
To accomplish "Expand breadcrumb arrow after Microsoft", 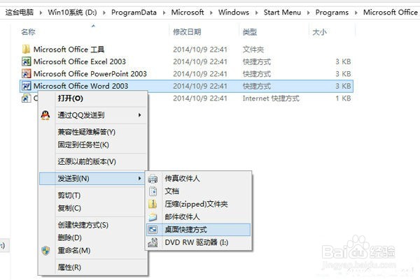I will click(211, 13).
